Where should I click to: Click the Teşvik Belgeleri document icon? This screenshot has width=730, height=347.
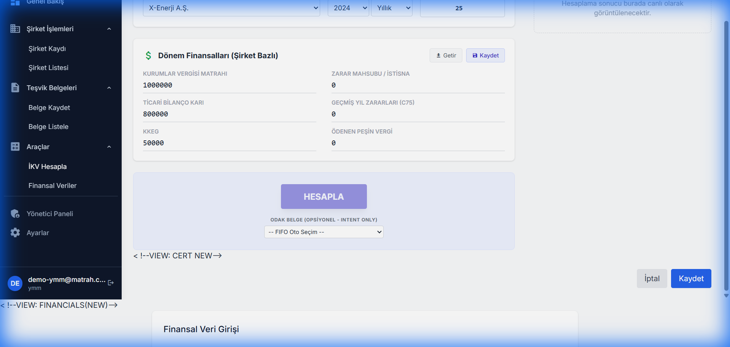coord(15,88)
